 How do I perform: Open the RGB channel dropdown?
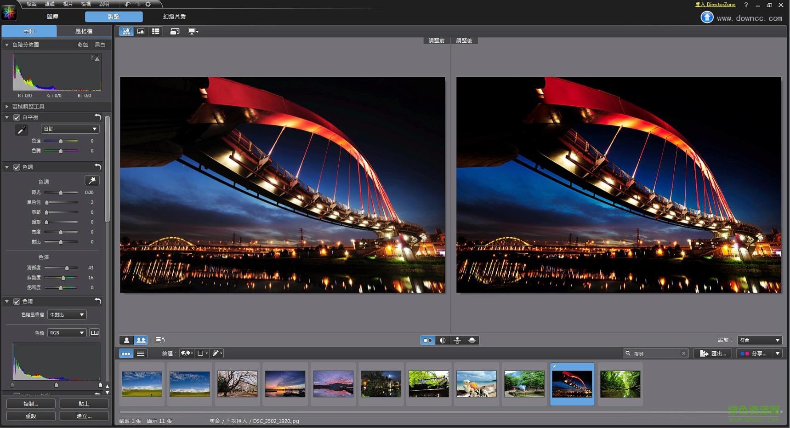click(x=66, y=332)
